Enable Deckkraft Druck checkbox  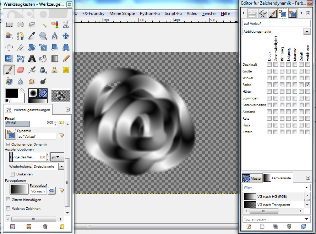269,65
